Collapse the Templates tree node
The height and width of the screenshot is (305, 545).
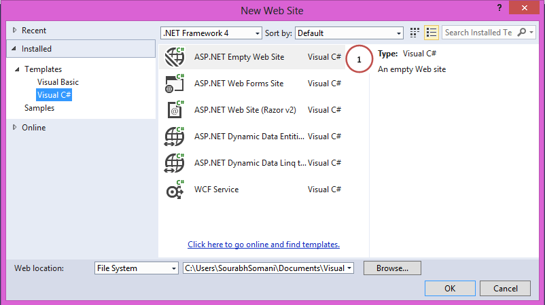(17, 69)
